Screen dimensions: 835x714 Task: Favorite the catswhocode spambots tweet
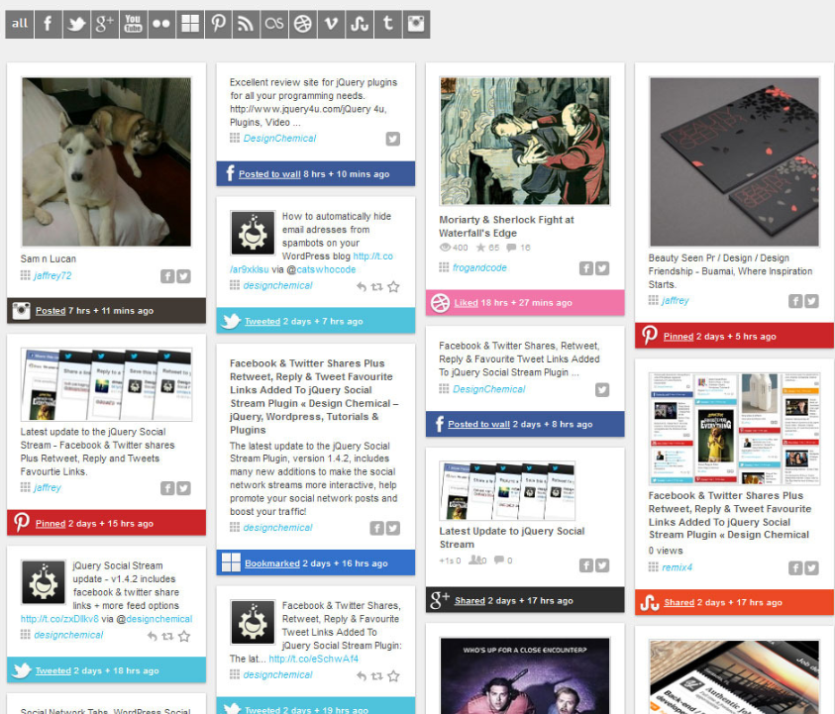[393, 287]
